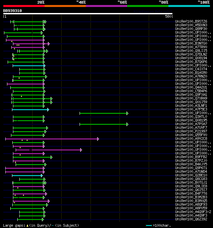This screenshot has height=228, width=213.
Task: Select the UniRef100_A7RNZ0 label
Action: [x=191, y=76]
